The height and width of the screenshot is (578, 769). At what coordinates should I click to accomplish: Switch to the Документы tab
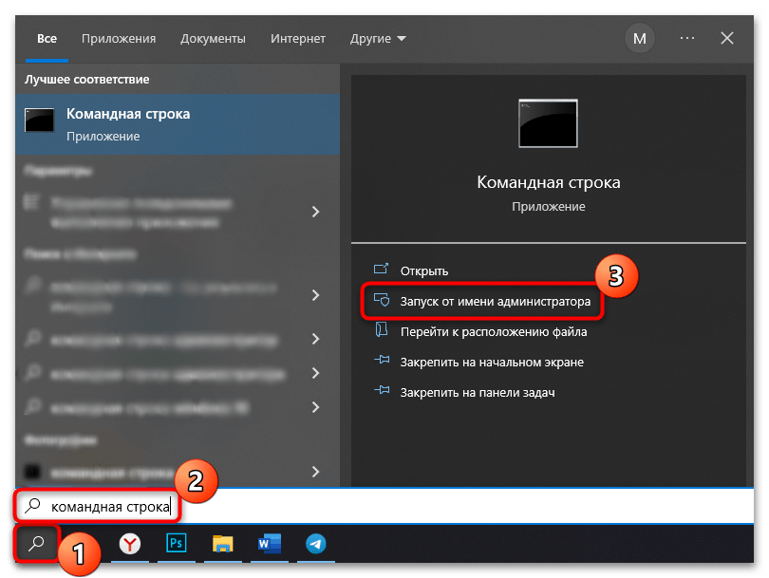(213, 39)
